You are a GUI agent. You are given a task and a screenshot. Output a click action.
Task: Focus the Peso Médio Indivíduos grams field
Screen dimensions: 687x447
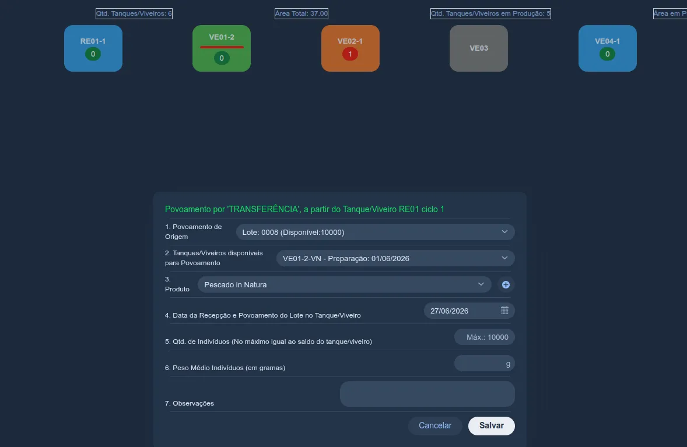point(484,364)
